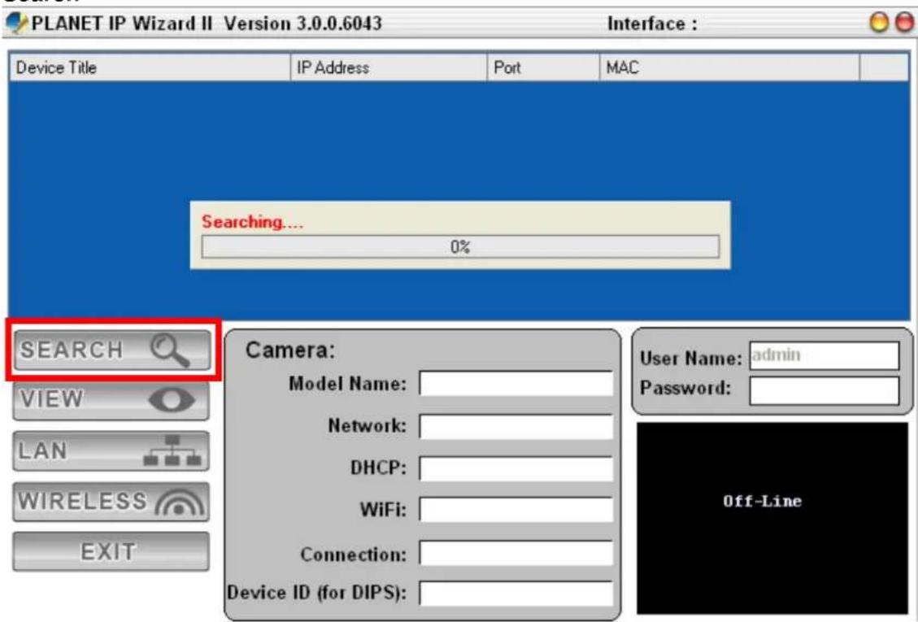Click the MAC column header
Image resolution: width=918 pixels, height=622 pixels.
[x=729, y=68]
